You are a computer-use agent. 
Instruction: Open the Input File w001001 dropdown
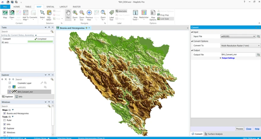238,36
